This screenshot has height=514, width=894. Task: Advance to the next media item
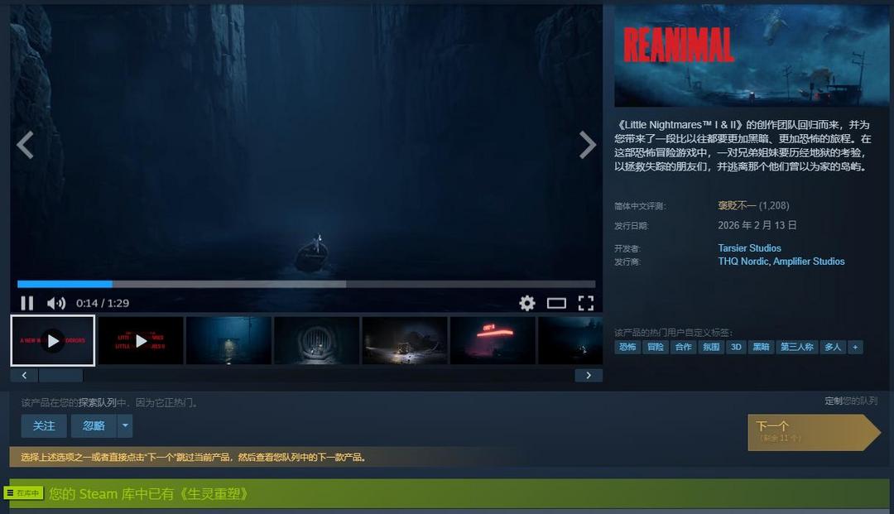click(x=587, y=145)
